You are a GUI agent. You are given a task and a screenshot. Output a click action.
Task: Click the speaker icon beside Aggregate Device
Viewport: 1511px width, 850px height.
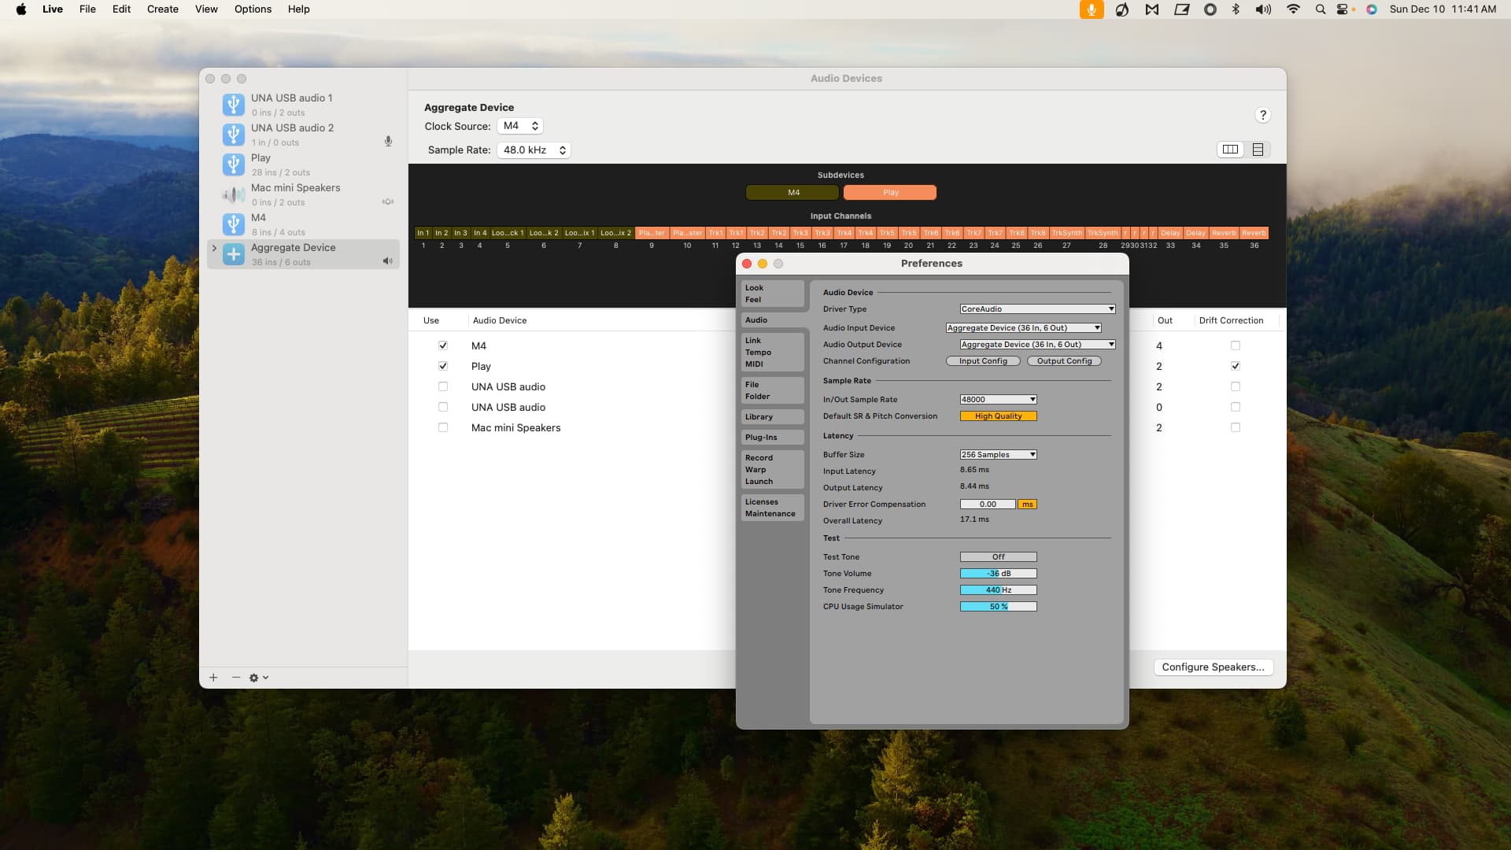pos(388,261)
